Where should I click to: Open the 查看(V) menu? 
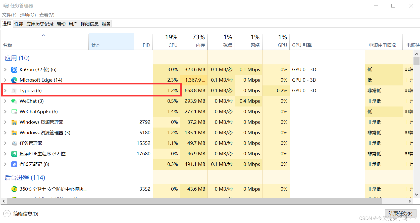[x=47, y=15]
